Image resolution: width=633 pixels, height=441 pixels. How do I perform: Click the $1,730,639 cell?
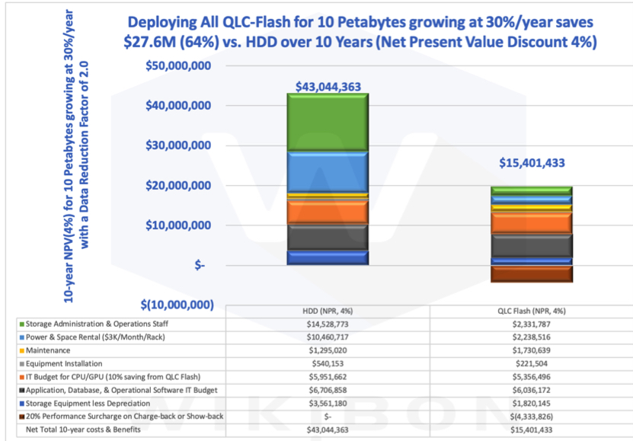[x=532, y=350]
